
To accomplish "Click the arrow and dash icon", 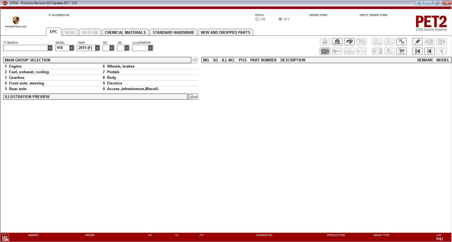I will point(361,51).
